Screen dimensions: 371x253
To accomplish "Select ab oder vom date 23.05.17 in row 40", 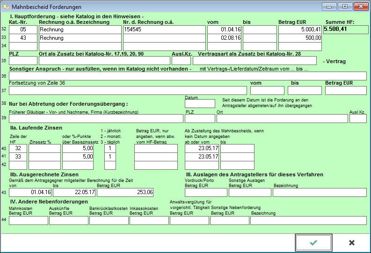I will [x=202, y=149].
